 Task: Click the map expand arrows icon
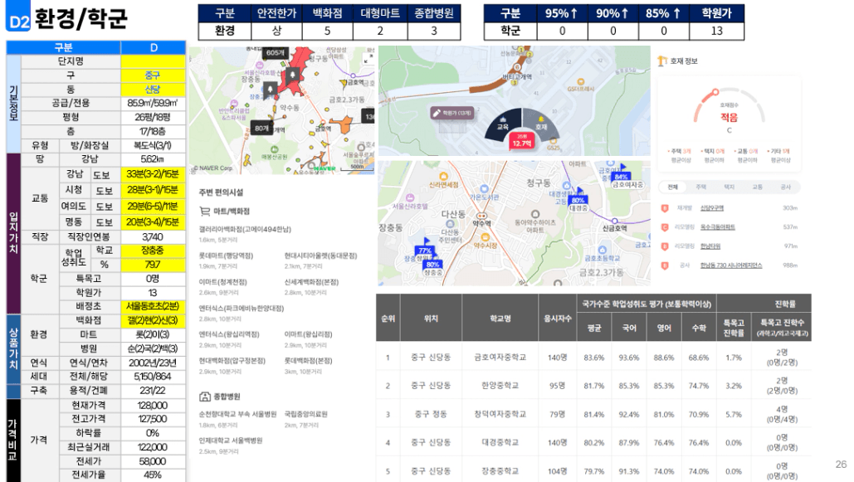368,59
